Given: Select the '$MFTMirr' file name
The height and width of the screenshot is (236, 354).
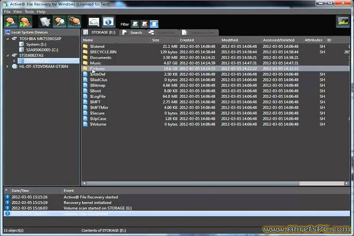Looking at the screenshot, I should pyautogui.click(x=99, y=108).
